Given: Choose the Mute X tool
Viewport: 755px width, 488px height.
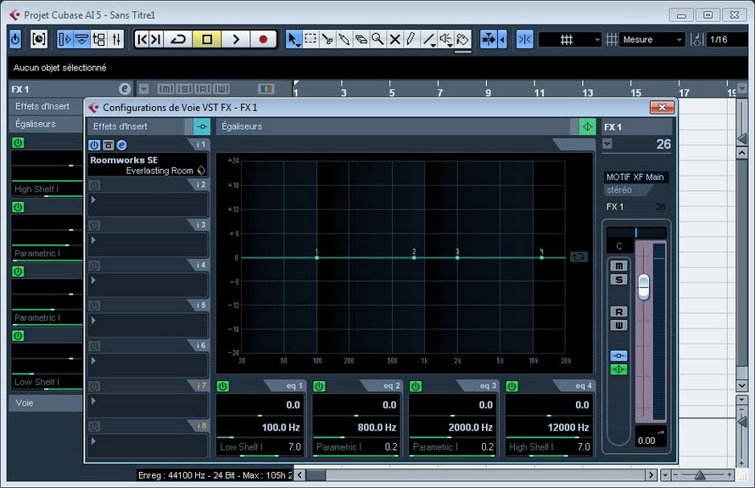Looking at the screenshot, I should 394,39.
